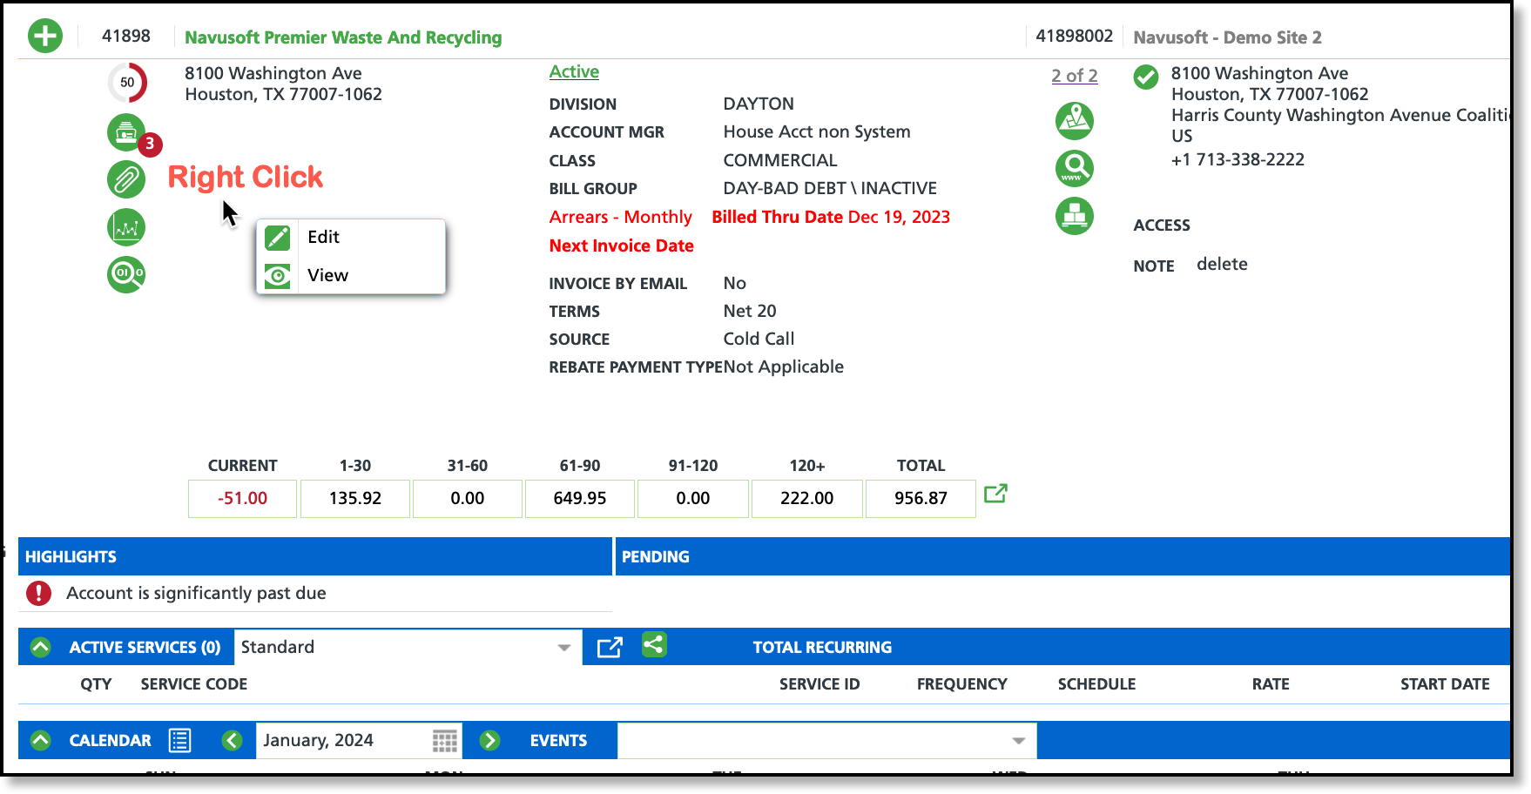Click the green add plus icon
The image size is (1531, 794).
click(x=45, y=37)
